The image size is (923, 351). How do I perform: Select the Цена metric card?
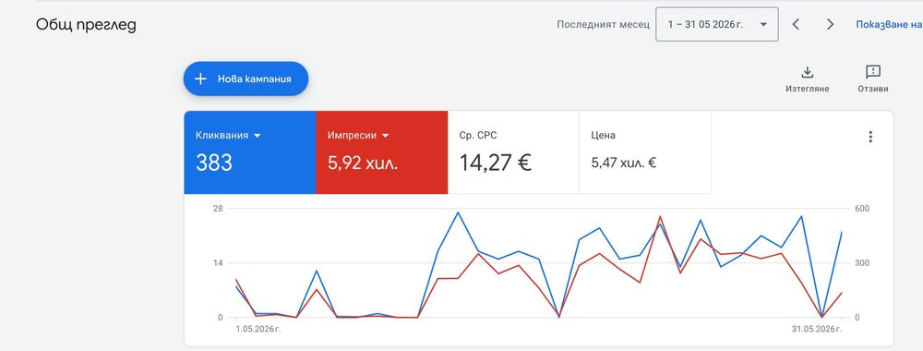[x=645, y=151]
